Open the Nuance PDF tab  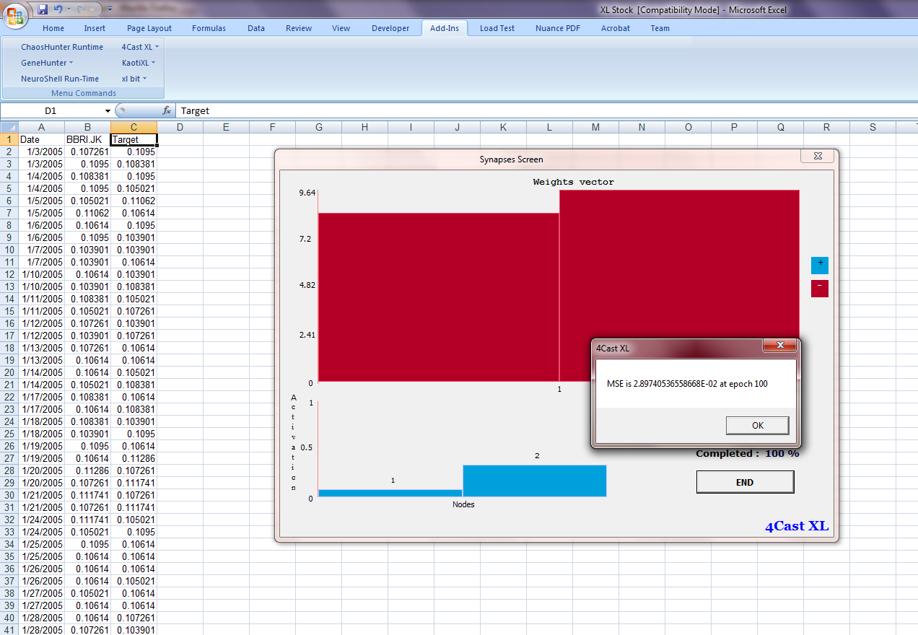point(558,28)
